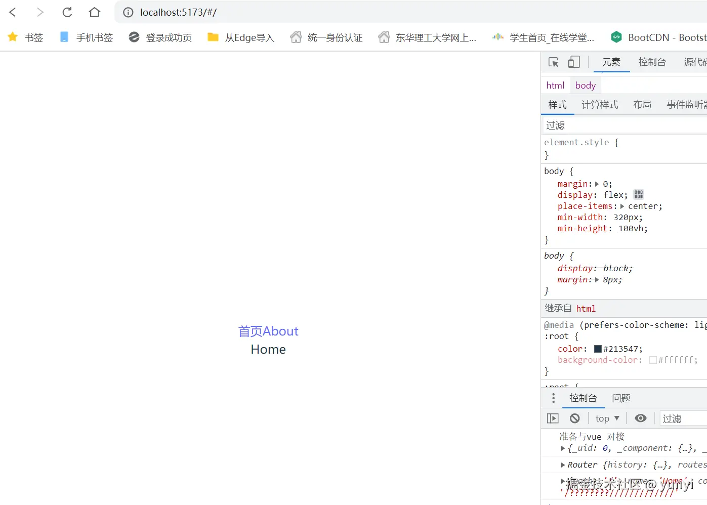Open the 手机书签 bookmark folder
The image size is (707, 505).
[x=86, y=37]
